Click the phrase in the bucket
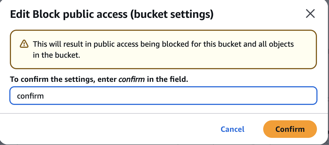Image resolution: width=329 pixels, height=145 pixels. coord(56,55)
